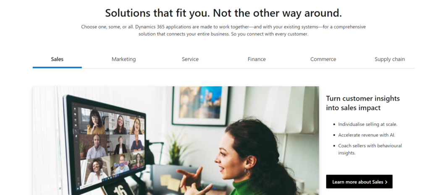Click the video tile of the man wearing a headset
The height and width of the screenshot is (195, 430).
96,146
